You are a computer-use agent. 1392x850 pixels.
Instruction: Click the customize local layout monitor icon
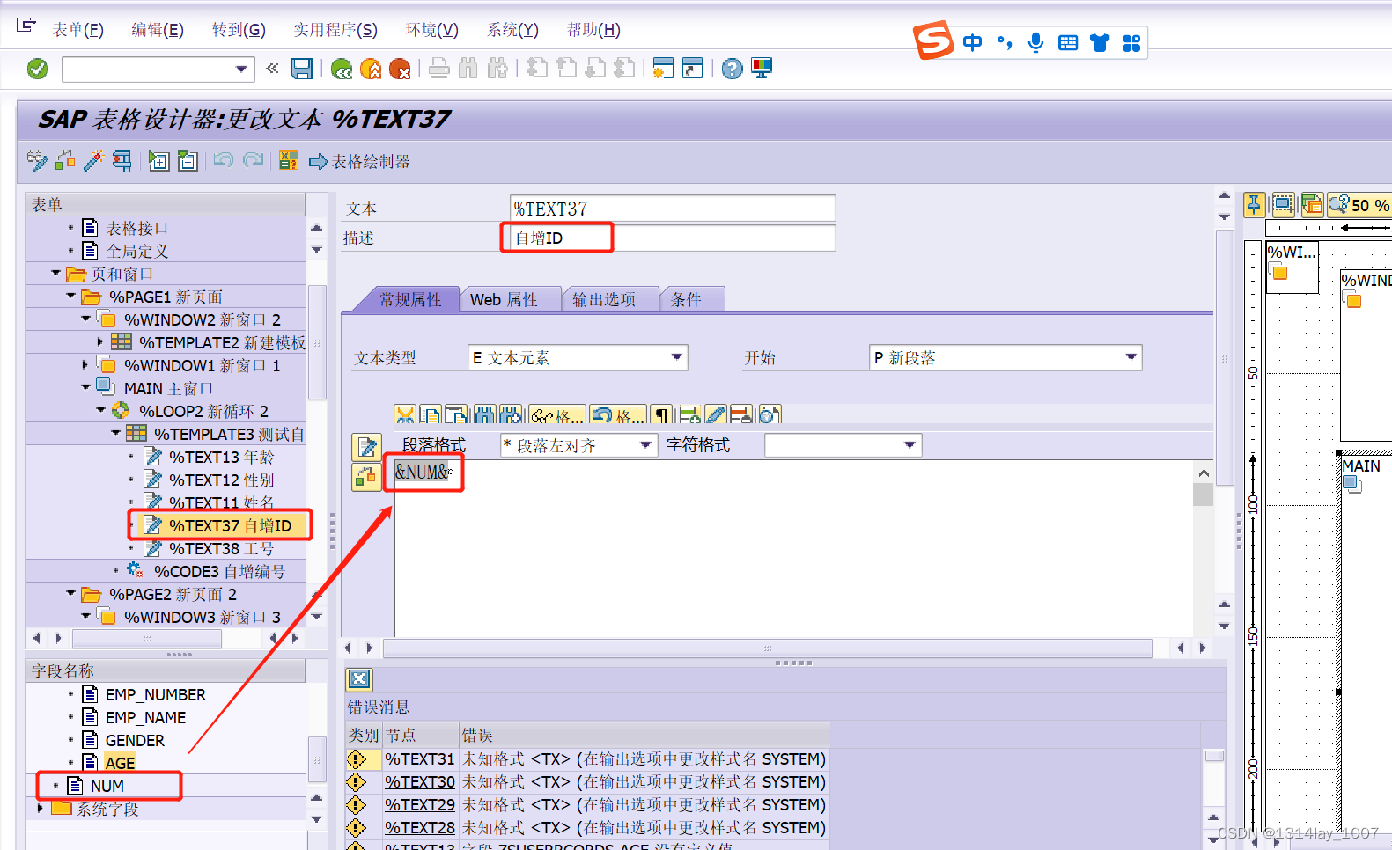(x=762, y=69)
